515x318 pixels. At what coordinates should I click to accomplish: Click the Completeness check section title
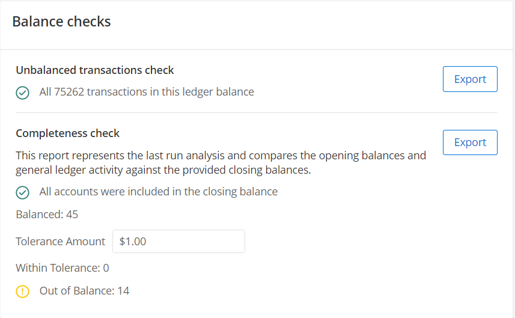point(68,133)
